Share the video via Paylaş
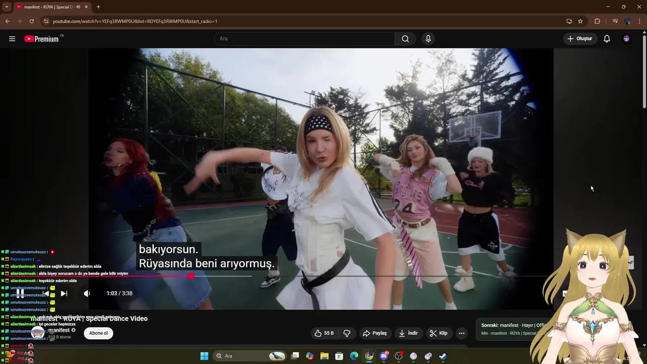This screenshot has height=364, width=647. [x=375, y=333]
